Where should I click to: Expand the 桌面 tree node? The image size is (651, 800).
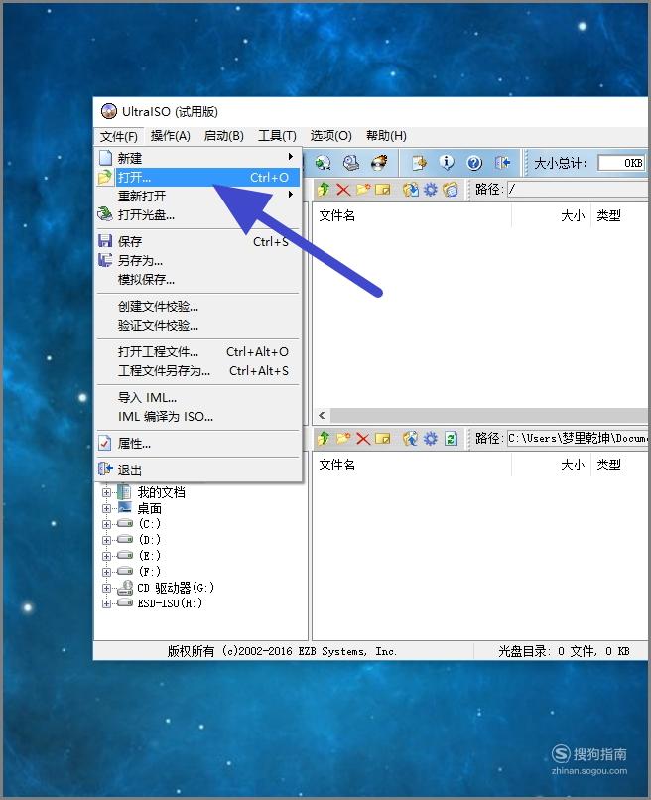click(106, 508)
